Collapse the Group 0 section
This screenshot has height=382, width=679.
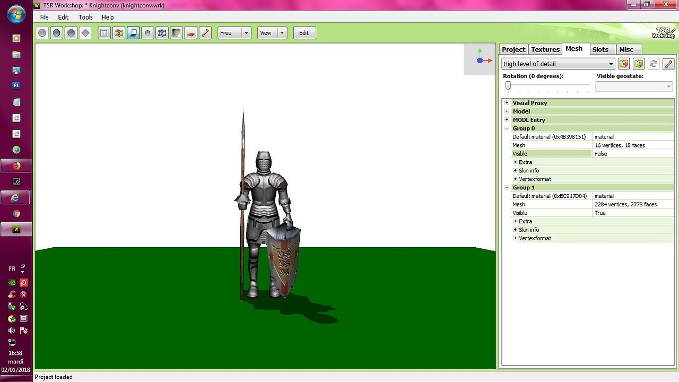click(507, 128)
